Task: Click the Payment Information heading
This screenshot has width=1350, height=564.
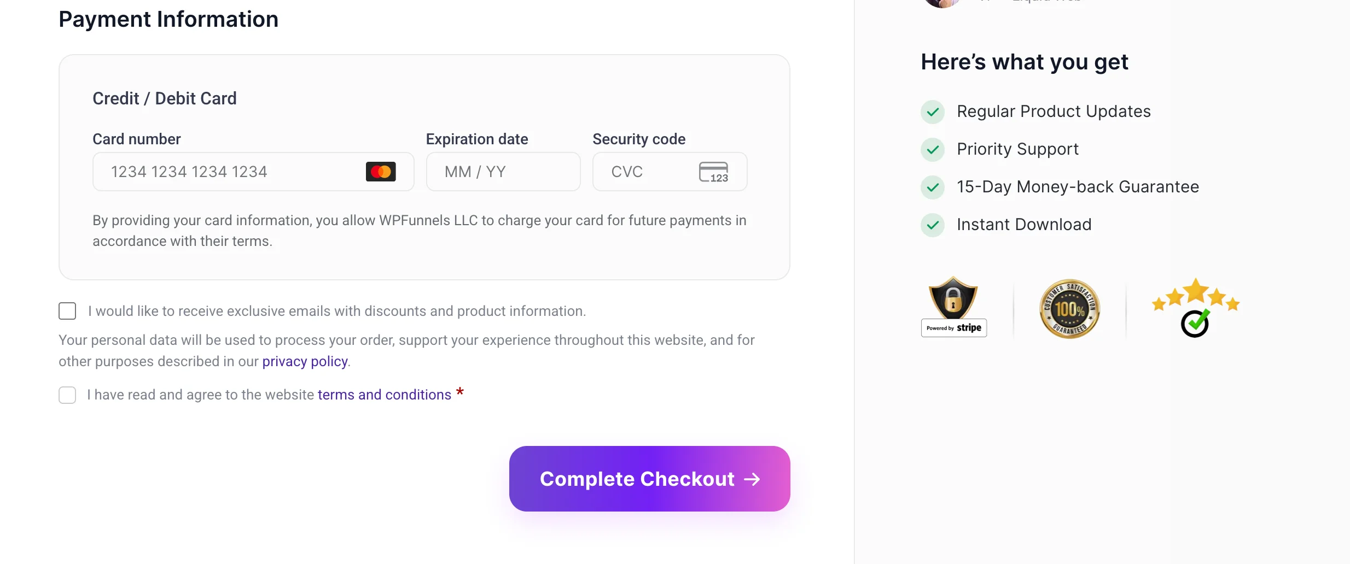Action: tap(168, 20)
